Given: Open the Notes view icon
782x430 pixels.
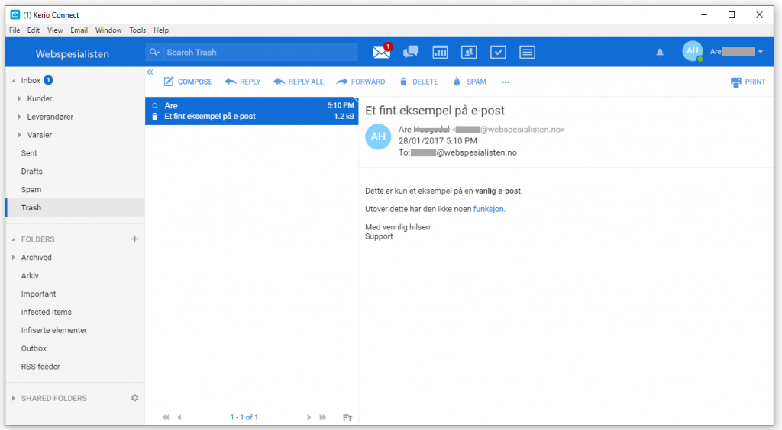Looking at the screenshot, I should click(x=527, y=52).
